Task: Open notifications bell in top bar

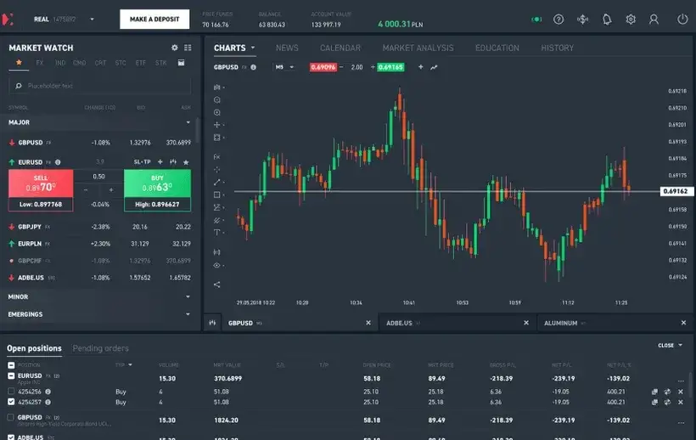Action: (606, 19)
